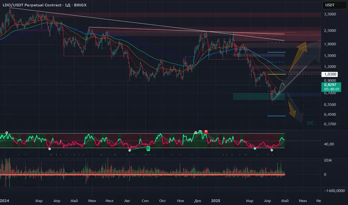This screenshot has height=205, width=348.
Task: Click the RSI overbought dot above Дек
Action: coord(196,132)
